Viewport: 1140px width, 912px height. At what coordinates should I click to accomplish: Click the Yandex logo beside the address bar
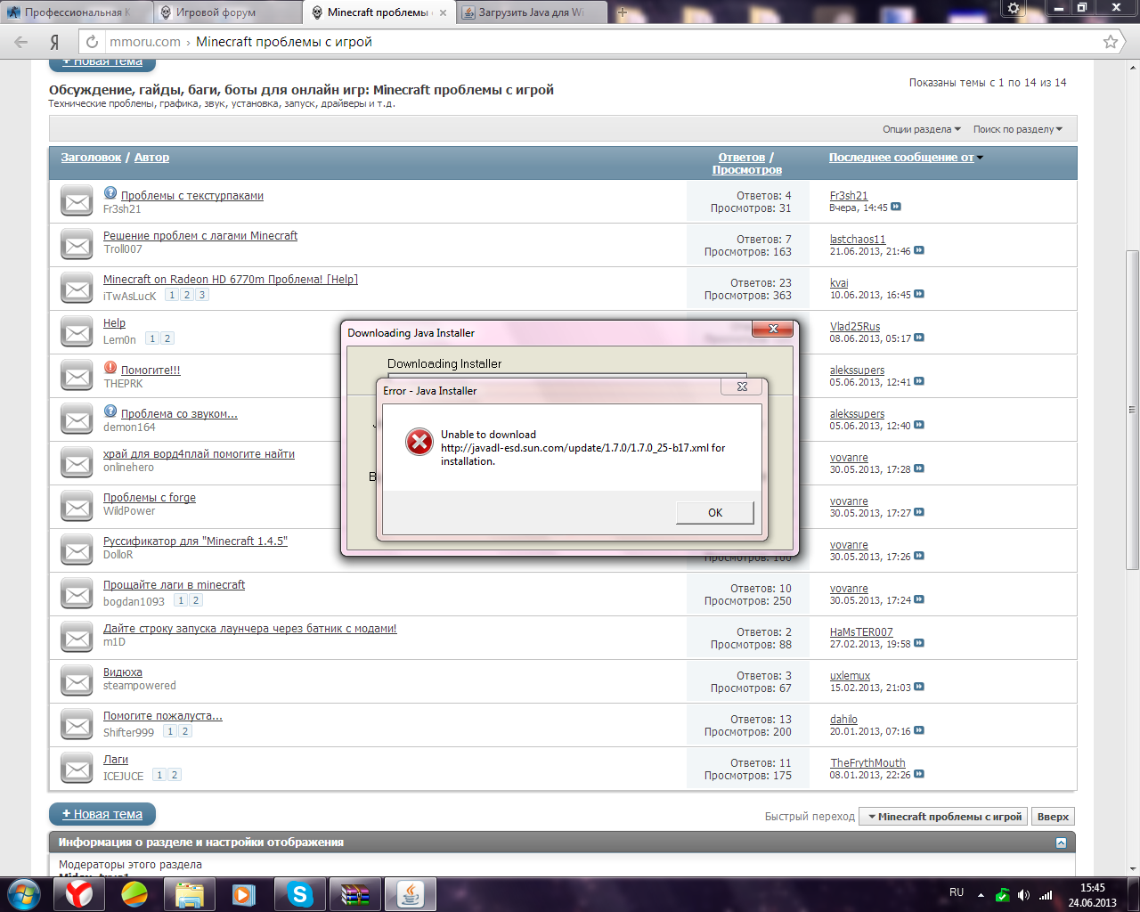pyautogui.click(x=54, y=42)
